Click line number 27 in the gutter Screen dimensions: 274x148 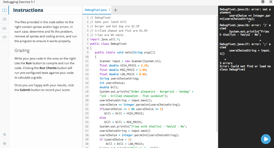(x=87, y=131)
